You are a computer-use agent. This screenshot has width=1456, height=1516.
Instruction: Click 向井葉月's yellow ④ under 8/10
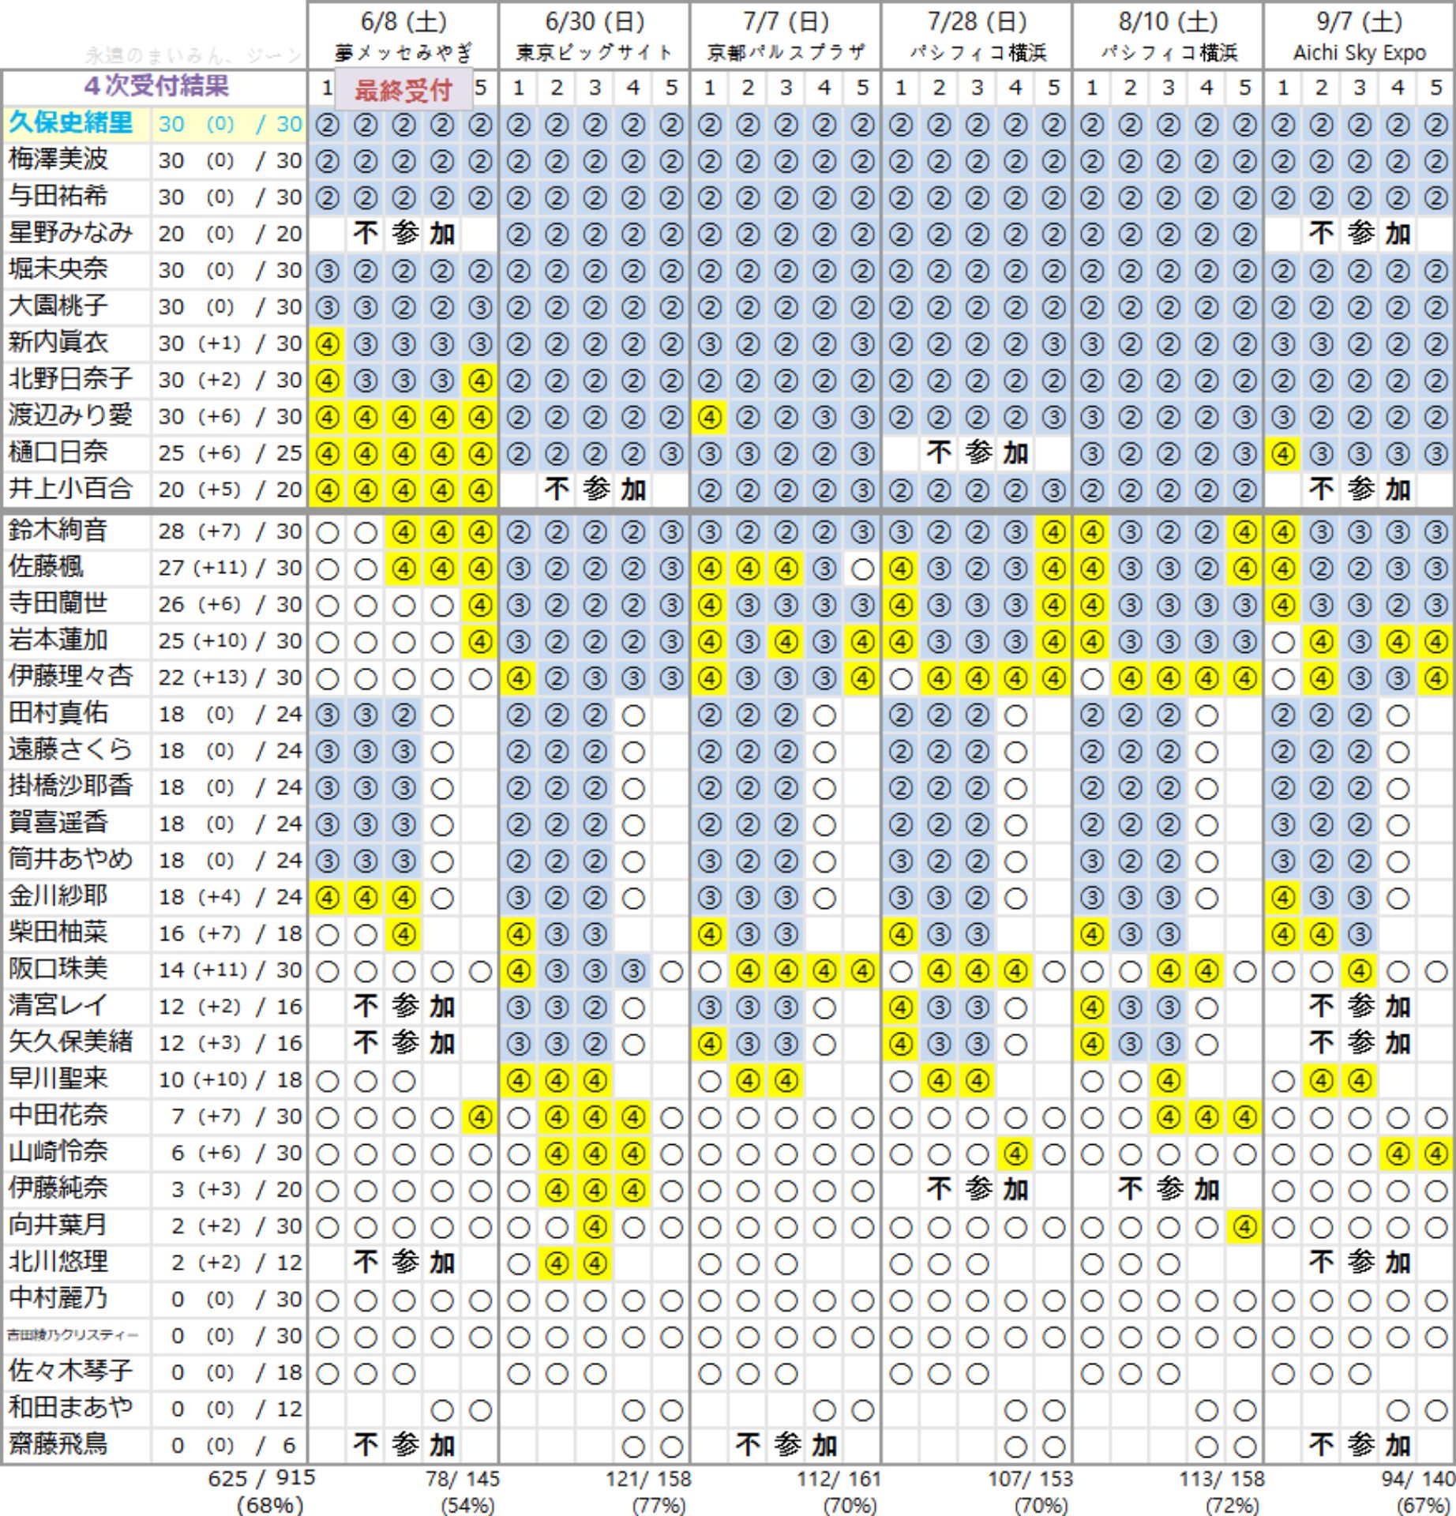tap(1244, 1227)
